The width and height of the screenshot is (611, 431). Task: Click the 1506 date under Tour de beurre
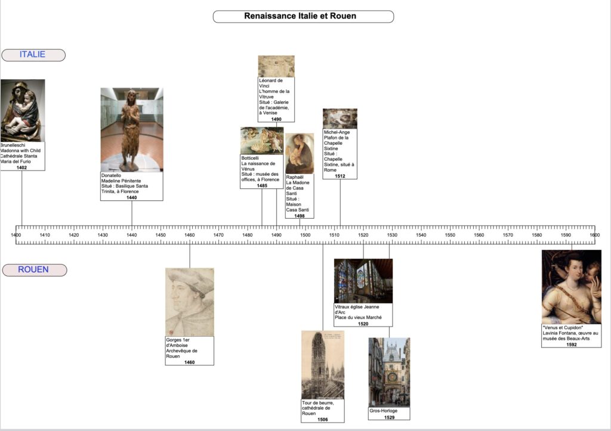click(323, 420)
